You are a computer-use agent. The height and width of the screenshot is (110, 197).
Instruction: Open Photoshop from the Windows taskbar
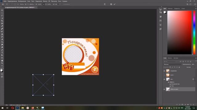(x=18, y=108)
